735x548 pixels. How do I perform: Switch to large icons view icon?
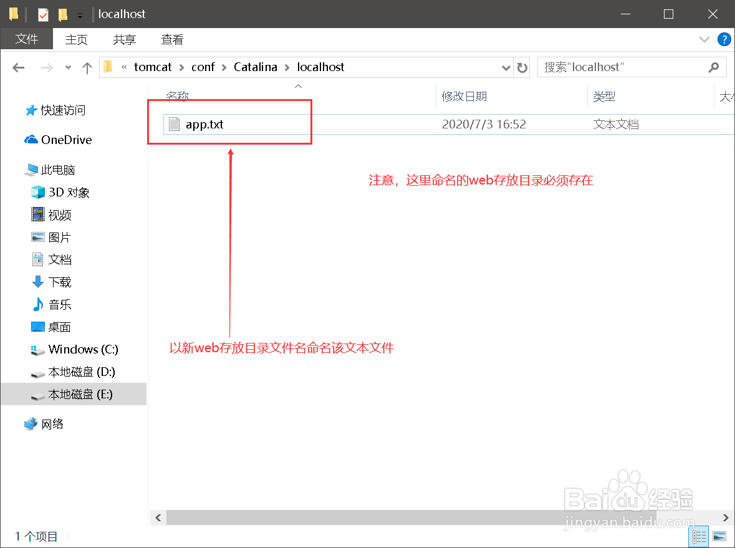click(719, 536)
